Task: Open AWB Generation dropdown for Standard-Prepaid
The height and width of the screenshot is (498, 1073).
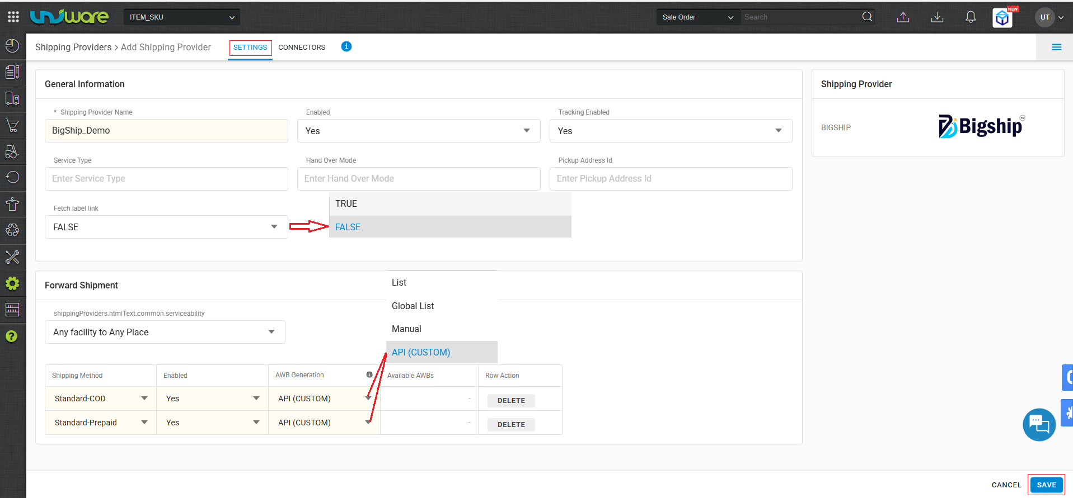Action: click(325, 423)
